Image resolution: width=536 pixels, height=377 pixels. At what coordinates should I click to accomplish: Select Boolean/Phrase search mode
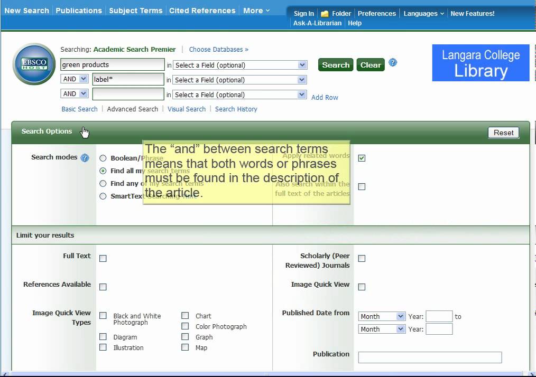[x=103, y=158]
